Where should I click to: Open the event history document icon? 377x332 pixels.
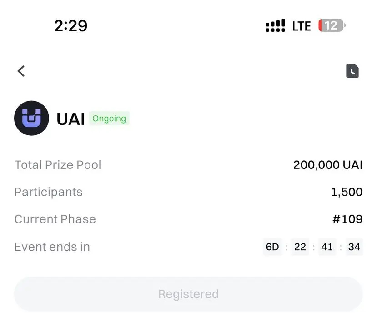352,71
